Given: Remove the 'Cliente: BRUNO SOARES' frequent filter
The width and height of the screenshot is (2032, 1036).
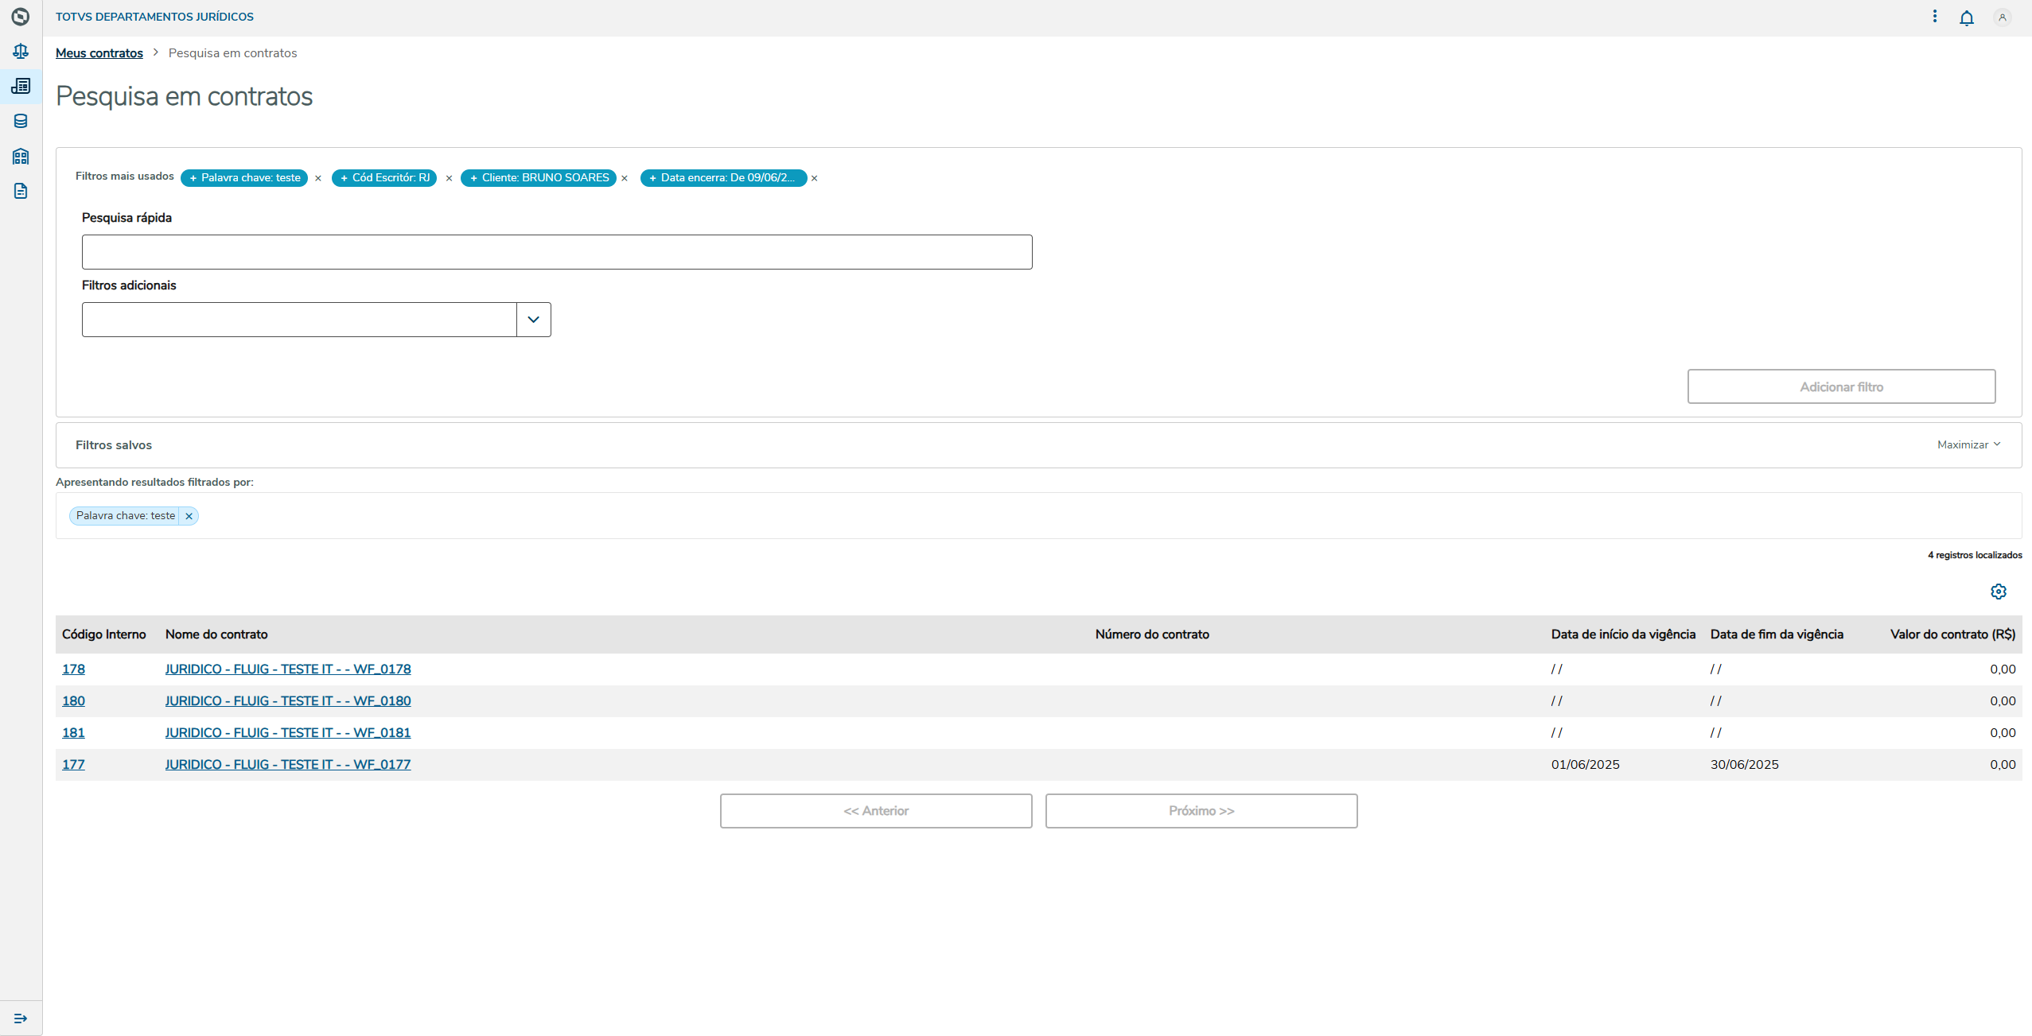Looking at the screenshot, I should point(625,178).
